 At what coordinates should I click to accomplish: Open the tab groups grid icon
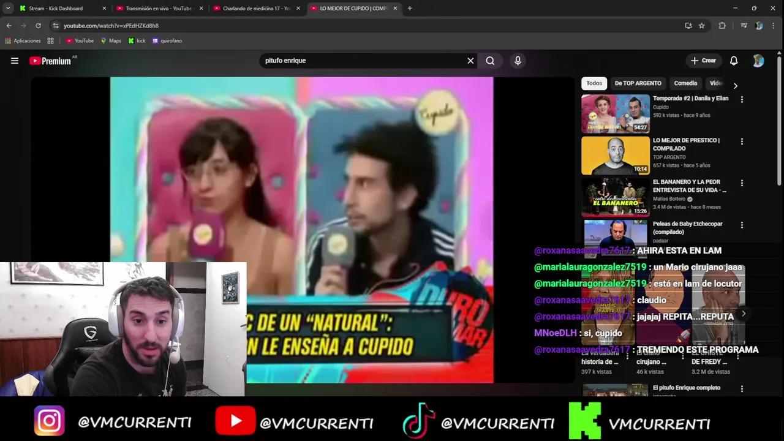pos(50,41)
